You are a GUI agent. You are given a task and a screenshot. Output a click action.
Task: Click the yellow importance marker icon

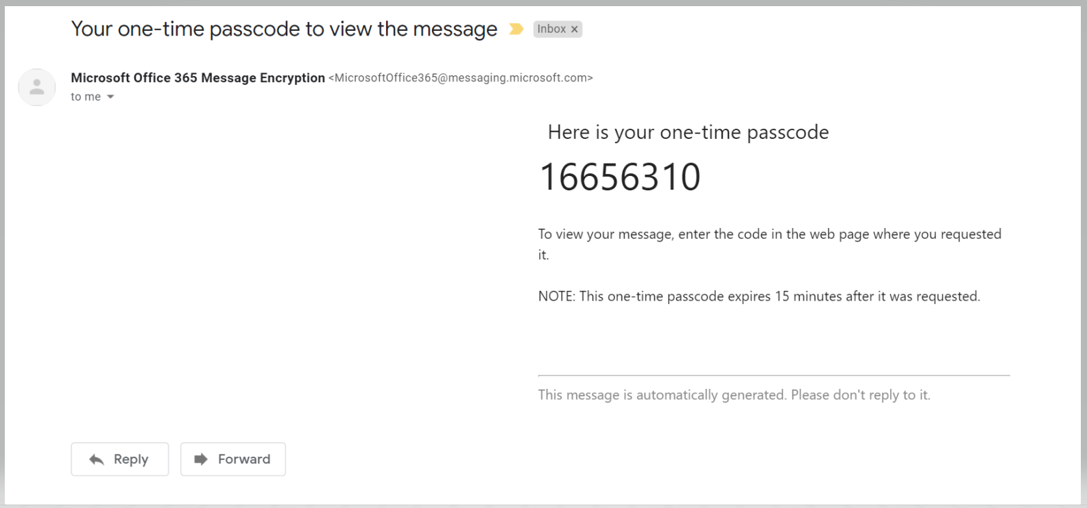point(516,29)
